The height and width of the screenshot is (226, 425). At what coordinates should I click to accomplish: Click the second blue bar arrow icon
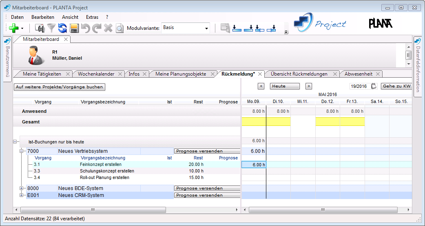point(248,28)
